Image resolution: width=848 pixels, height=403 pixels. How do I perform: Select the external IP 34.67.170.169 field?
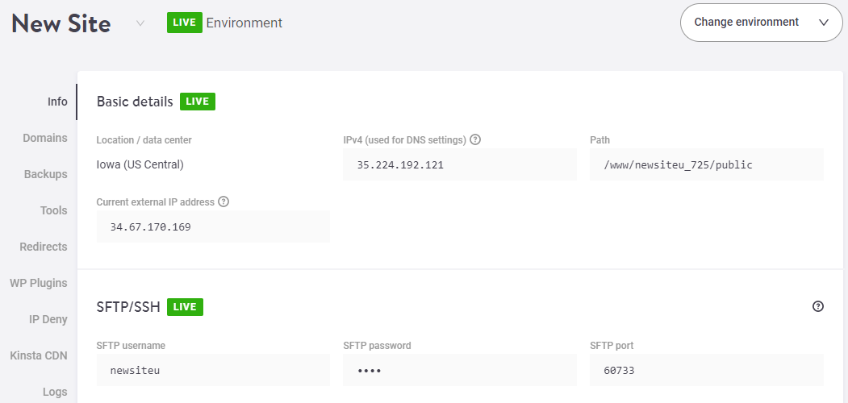pyautogui.click(x=213, y=226)
